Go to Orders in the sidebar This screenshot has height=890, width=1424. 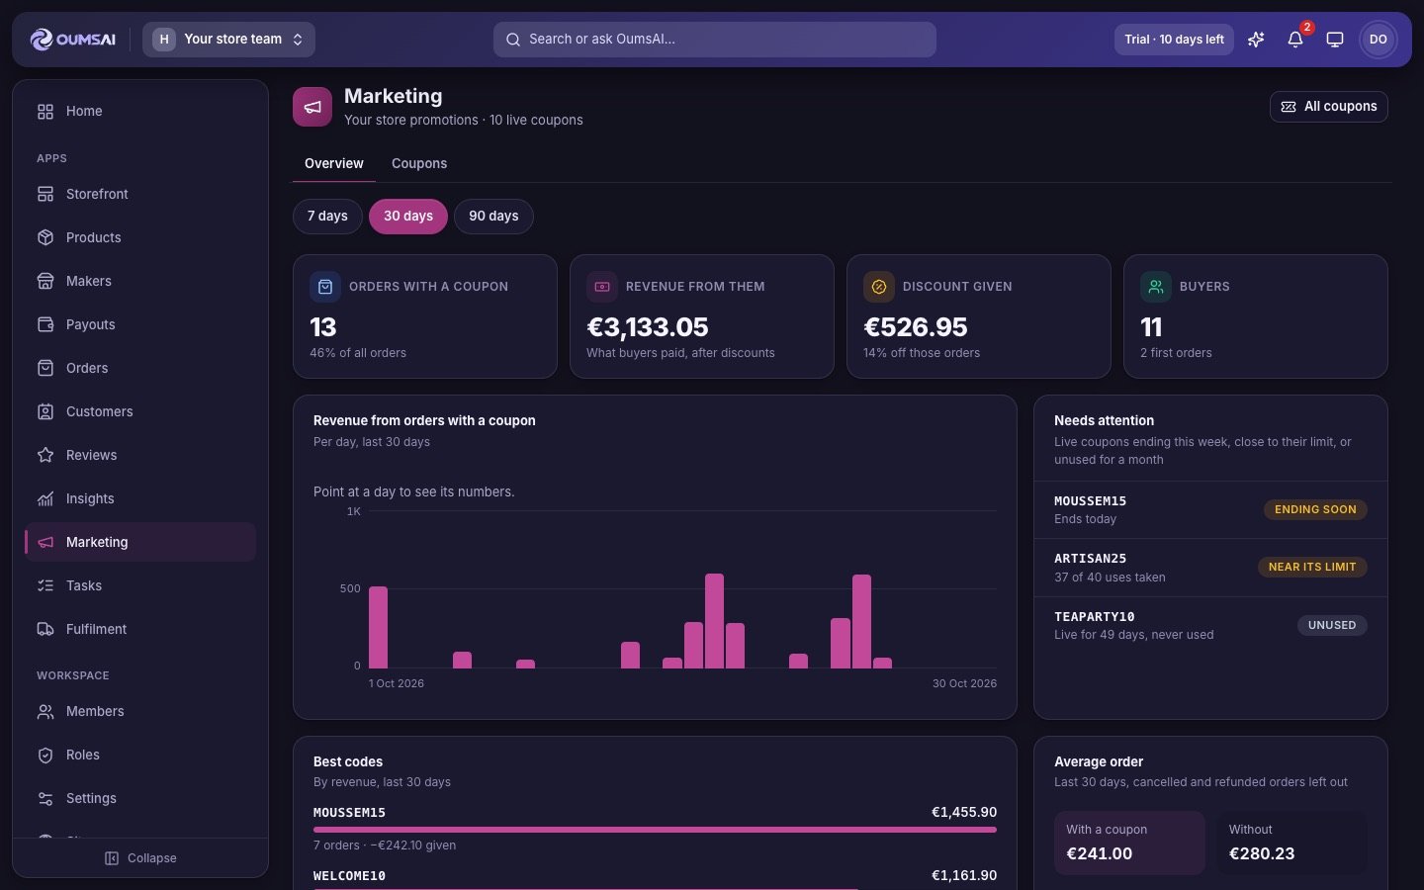tap(140, 368)
